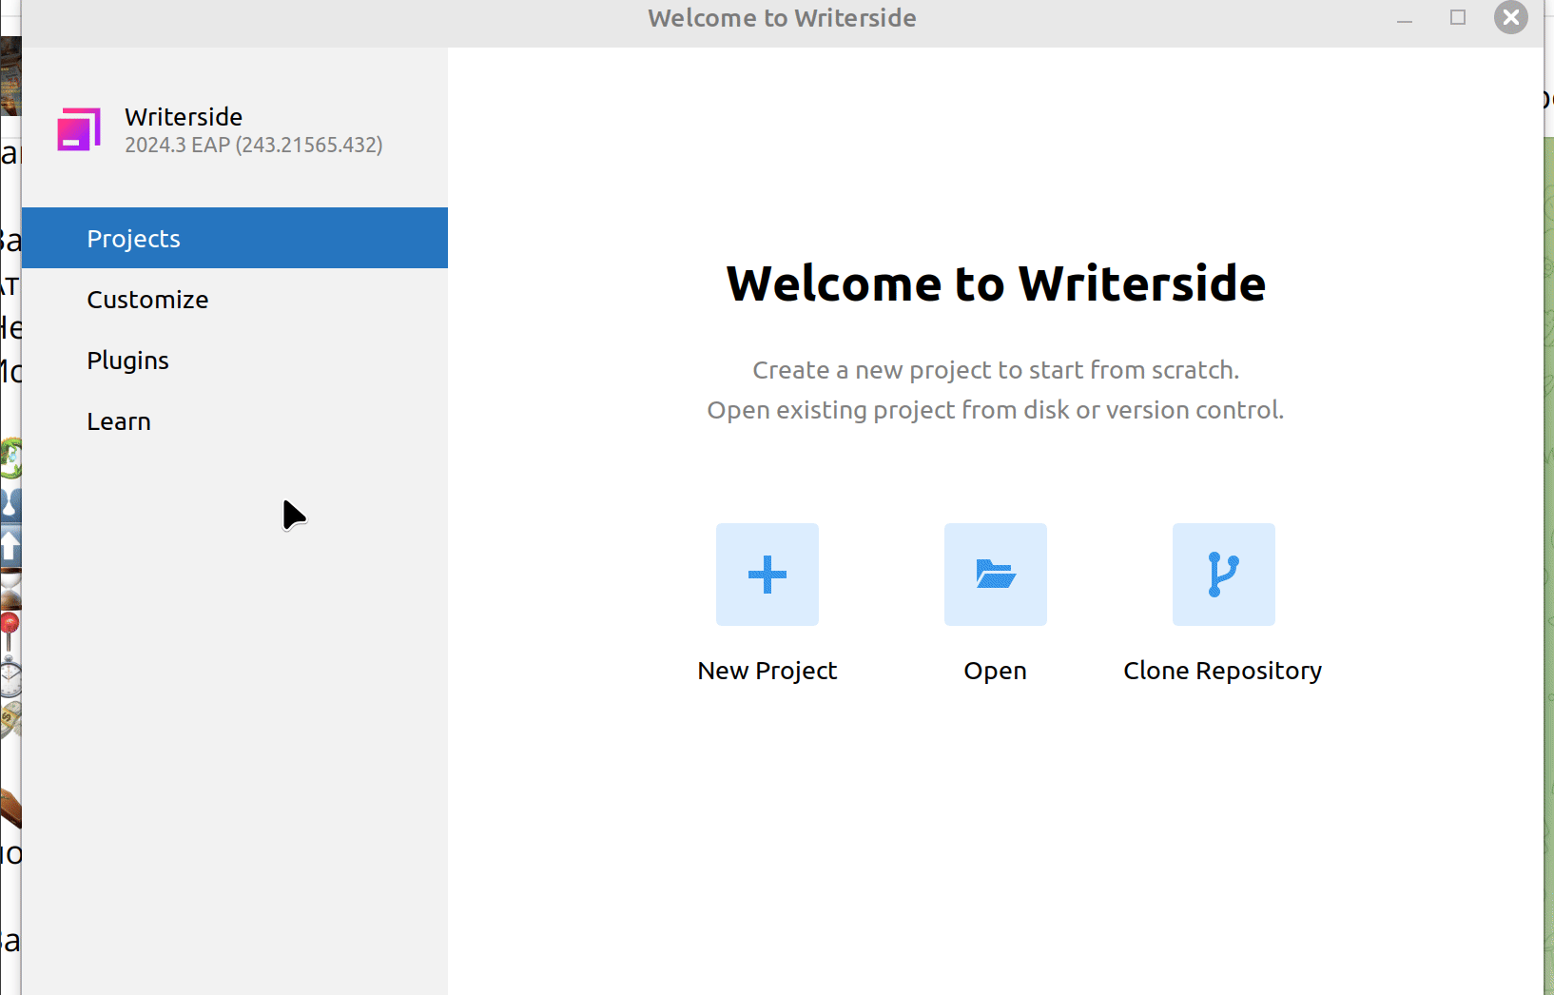This screenshot has height=995, width=1554.
Task: Go to the Plugins section
Action: coord(127,361)
